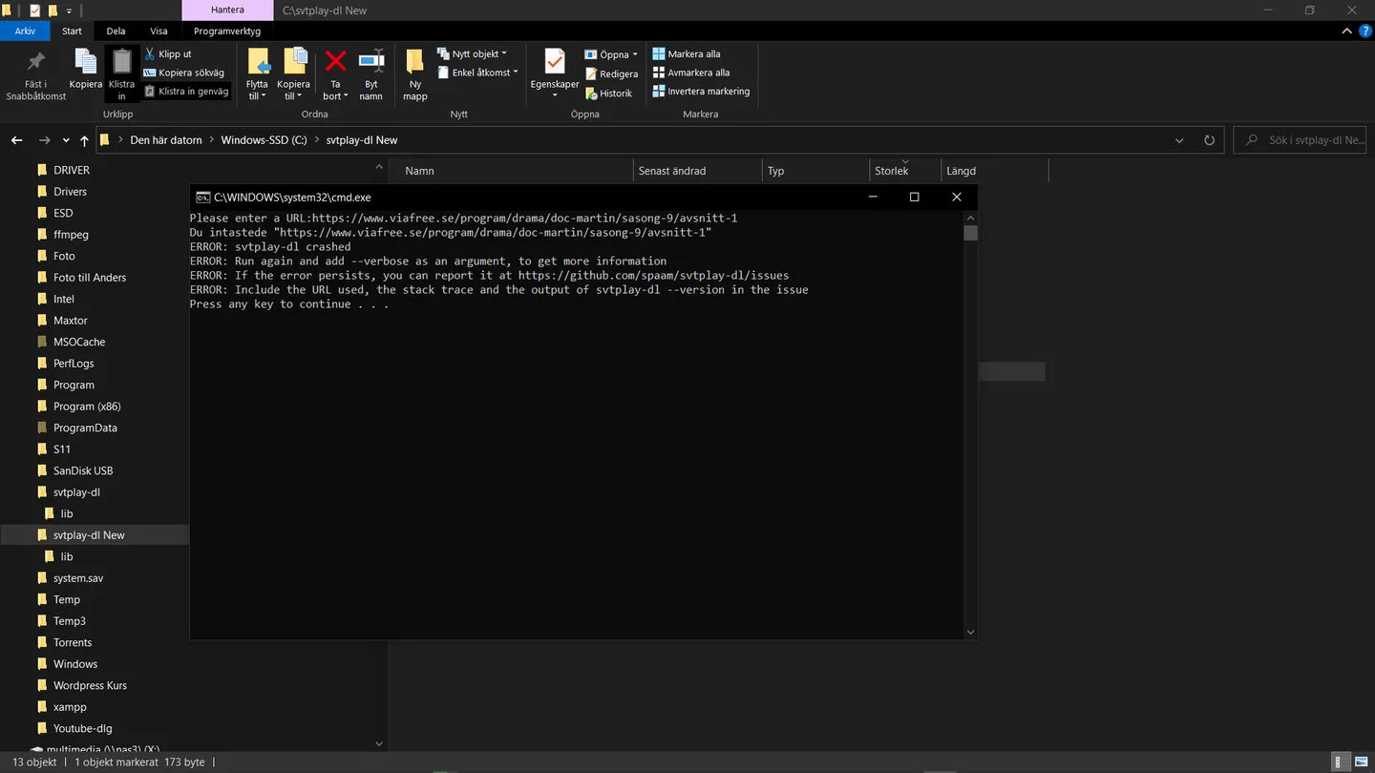Screen dimensions: 1375x773
Task: Click the cmd window scrollbar thumb
Action: [x=970, y=233]
